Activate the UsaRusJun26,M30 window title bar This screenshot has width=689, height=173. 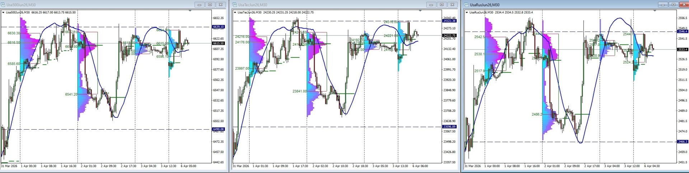556,5
